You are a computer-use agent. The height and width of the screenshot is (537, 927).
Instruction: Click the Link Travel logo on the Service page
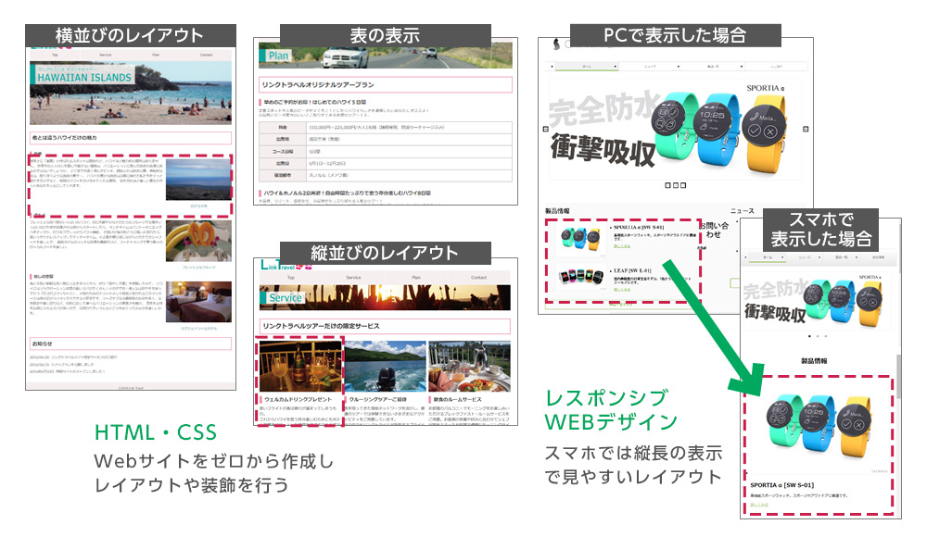tap(286, 265)
